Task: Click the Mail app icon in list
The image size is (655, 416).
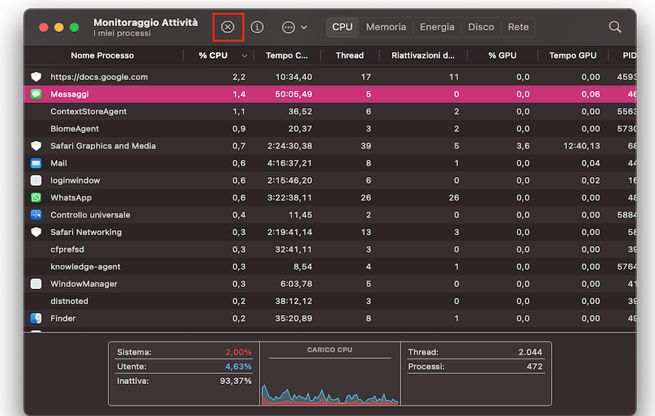Action: [36, 163]
